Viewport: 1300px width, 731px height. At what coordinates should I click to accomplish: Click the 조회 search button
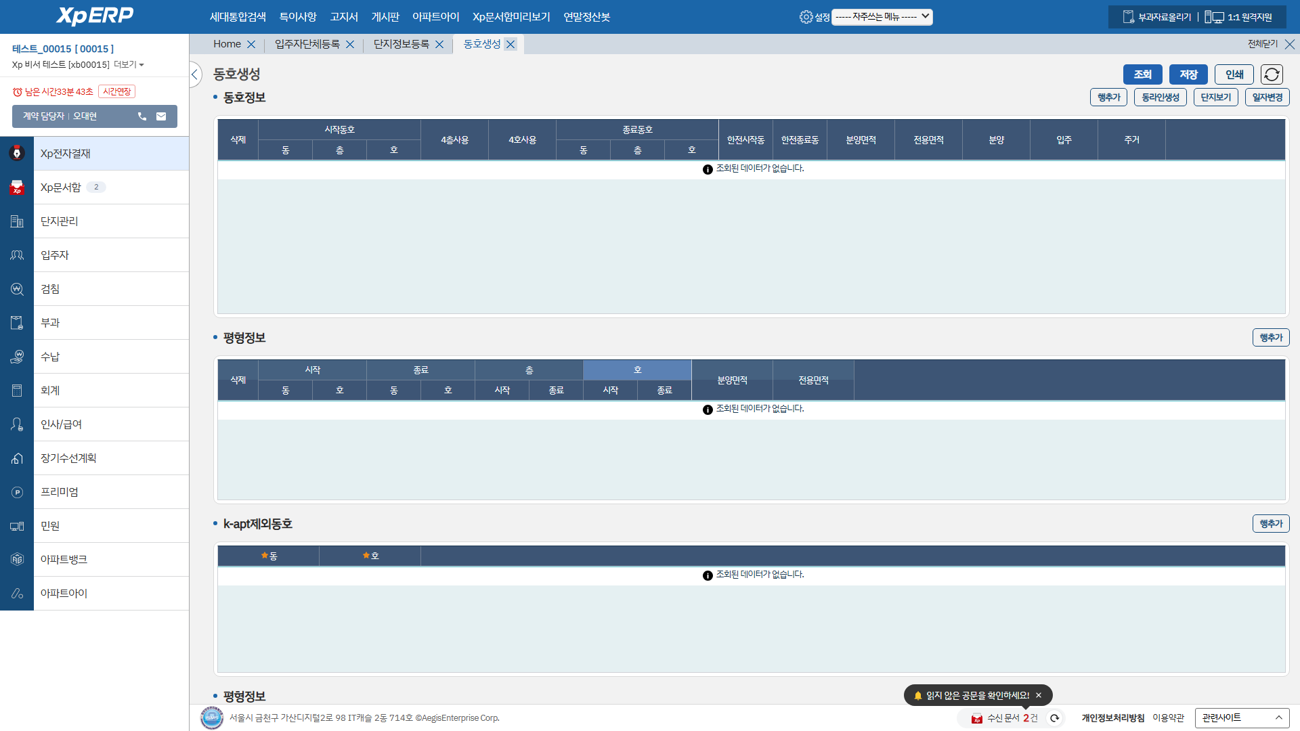(x=1142, y=74)
